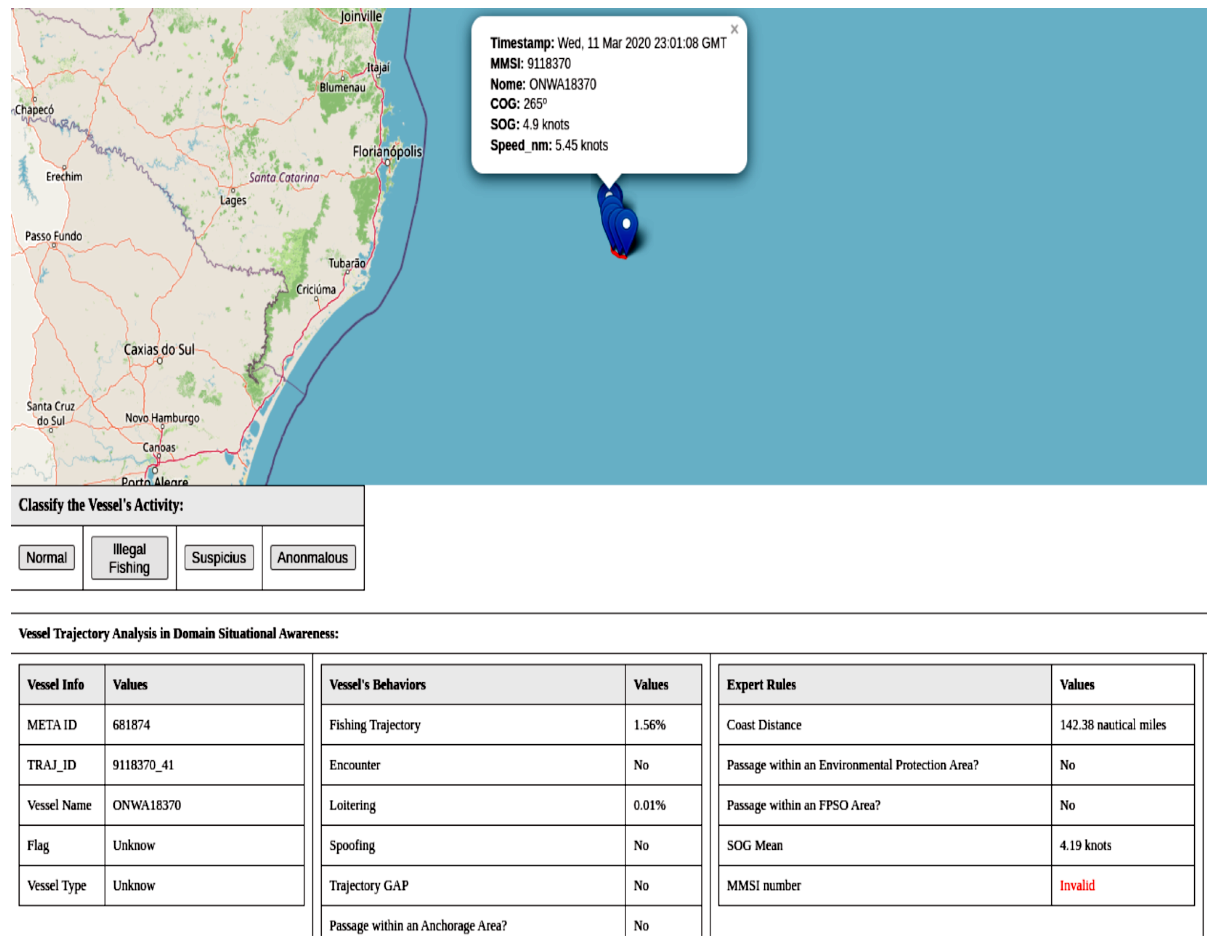Click the frontmost blue map marker
The width and height of the screenshot is (1214, 945).
tap(626, 228)
